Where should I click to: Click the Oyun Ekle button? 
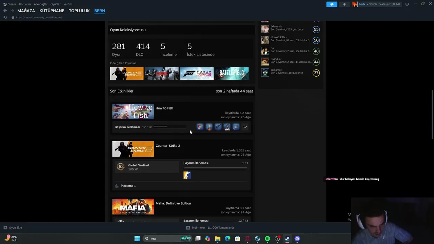click(13, 228)
